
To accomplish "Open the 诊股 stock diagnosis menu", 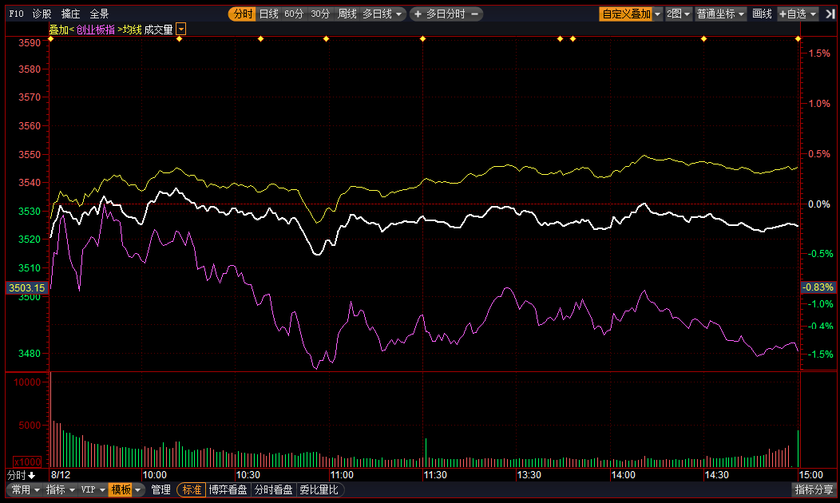I will pos(42,14).
